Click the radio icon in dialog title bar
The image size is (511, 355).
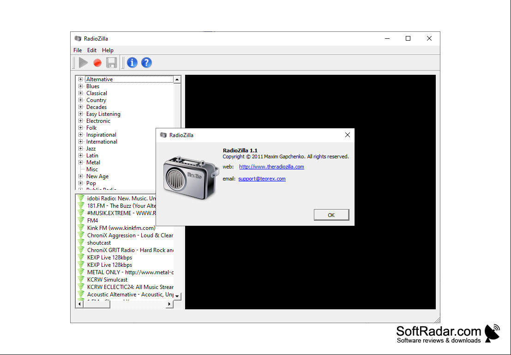coord(163,135)
